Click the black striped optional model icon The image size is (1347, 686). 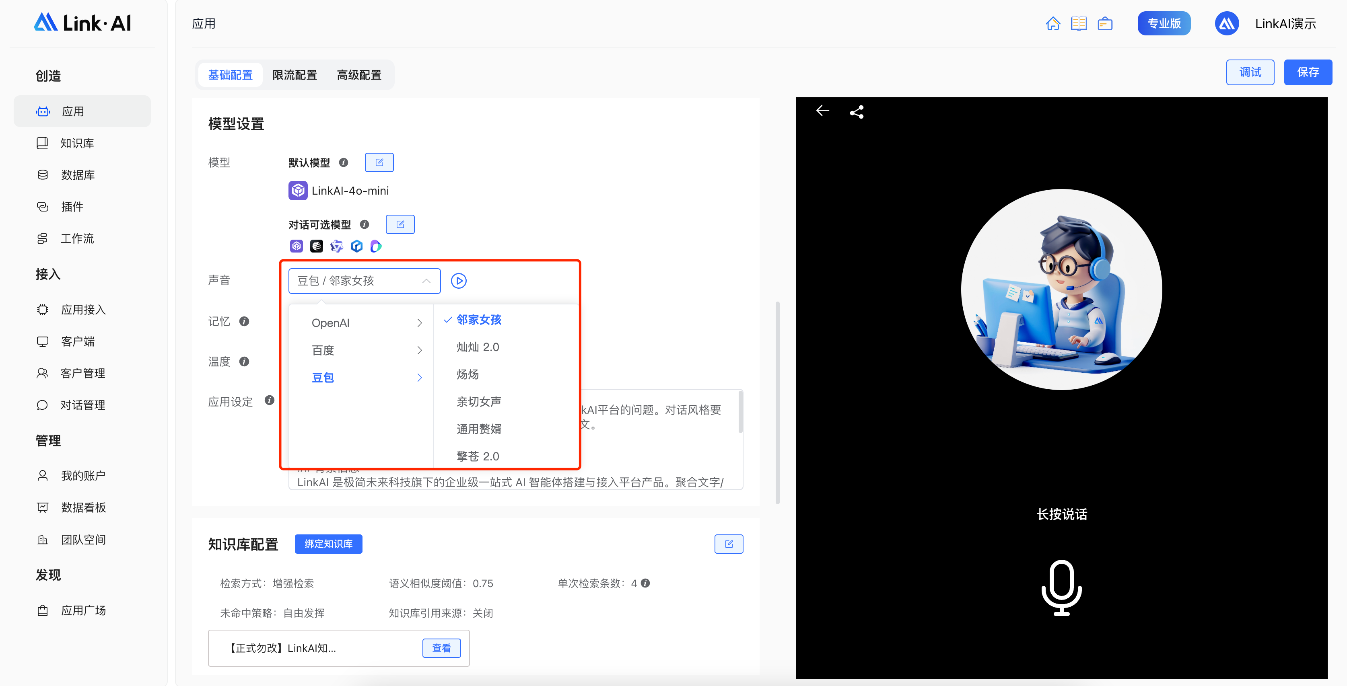316,246
